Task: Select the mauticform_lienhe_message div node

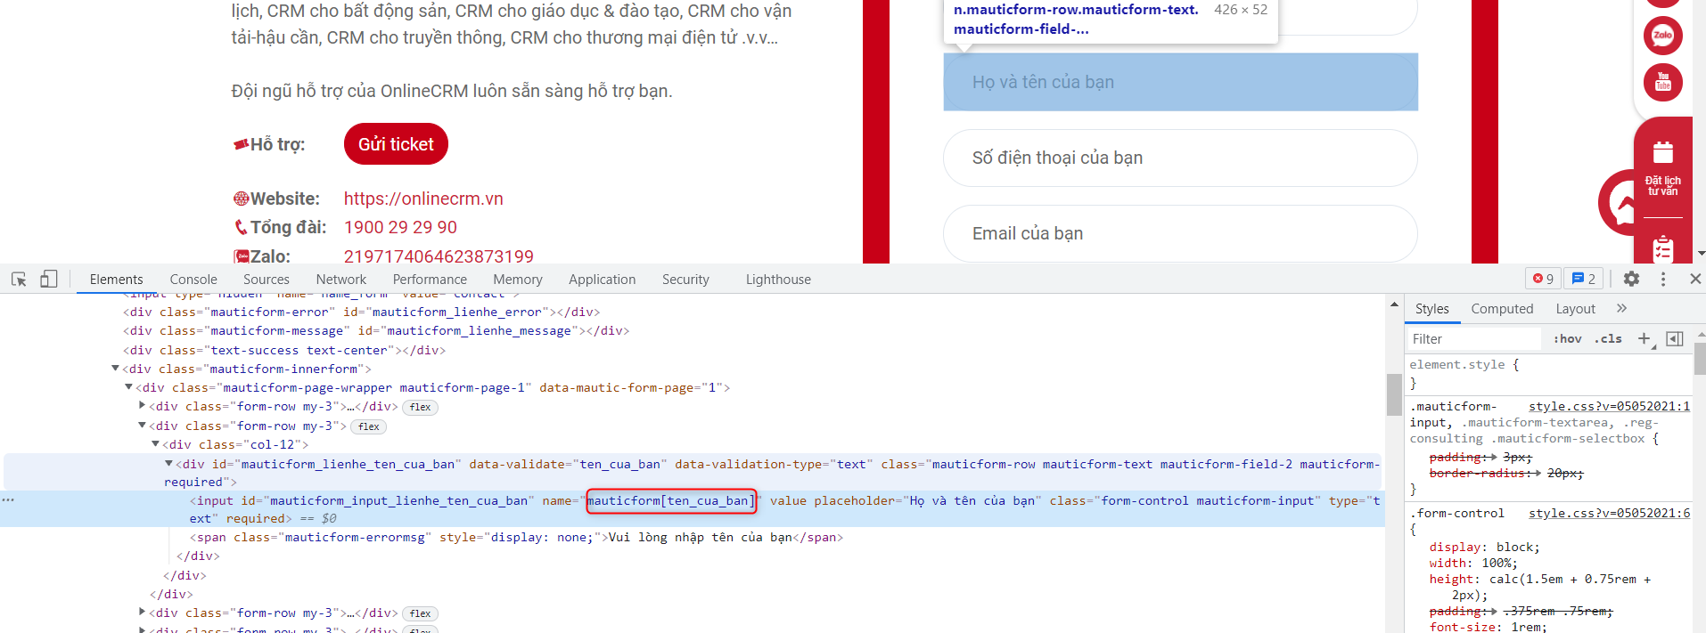Action: pos(376,330)
